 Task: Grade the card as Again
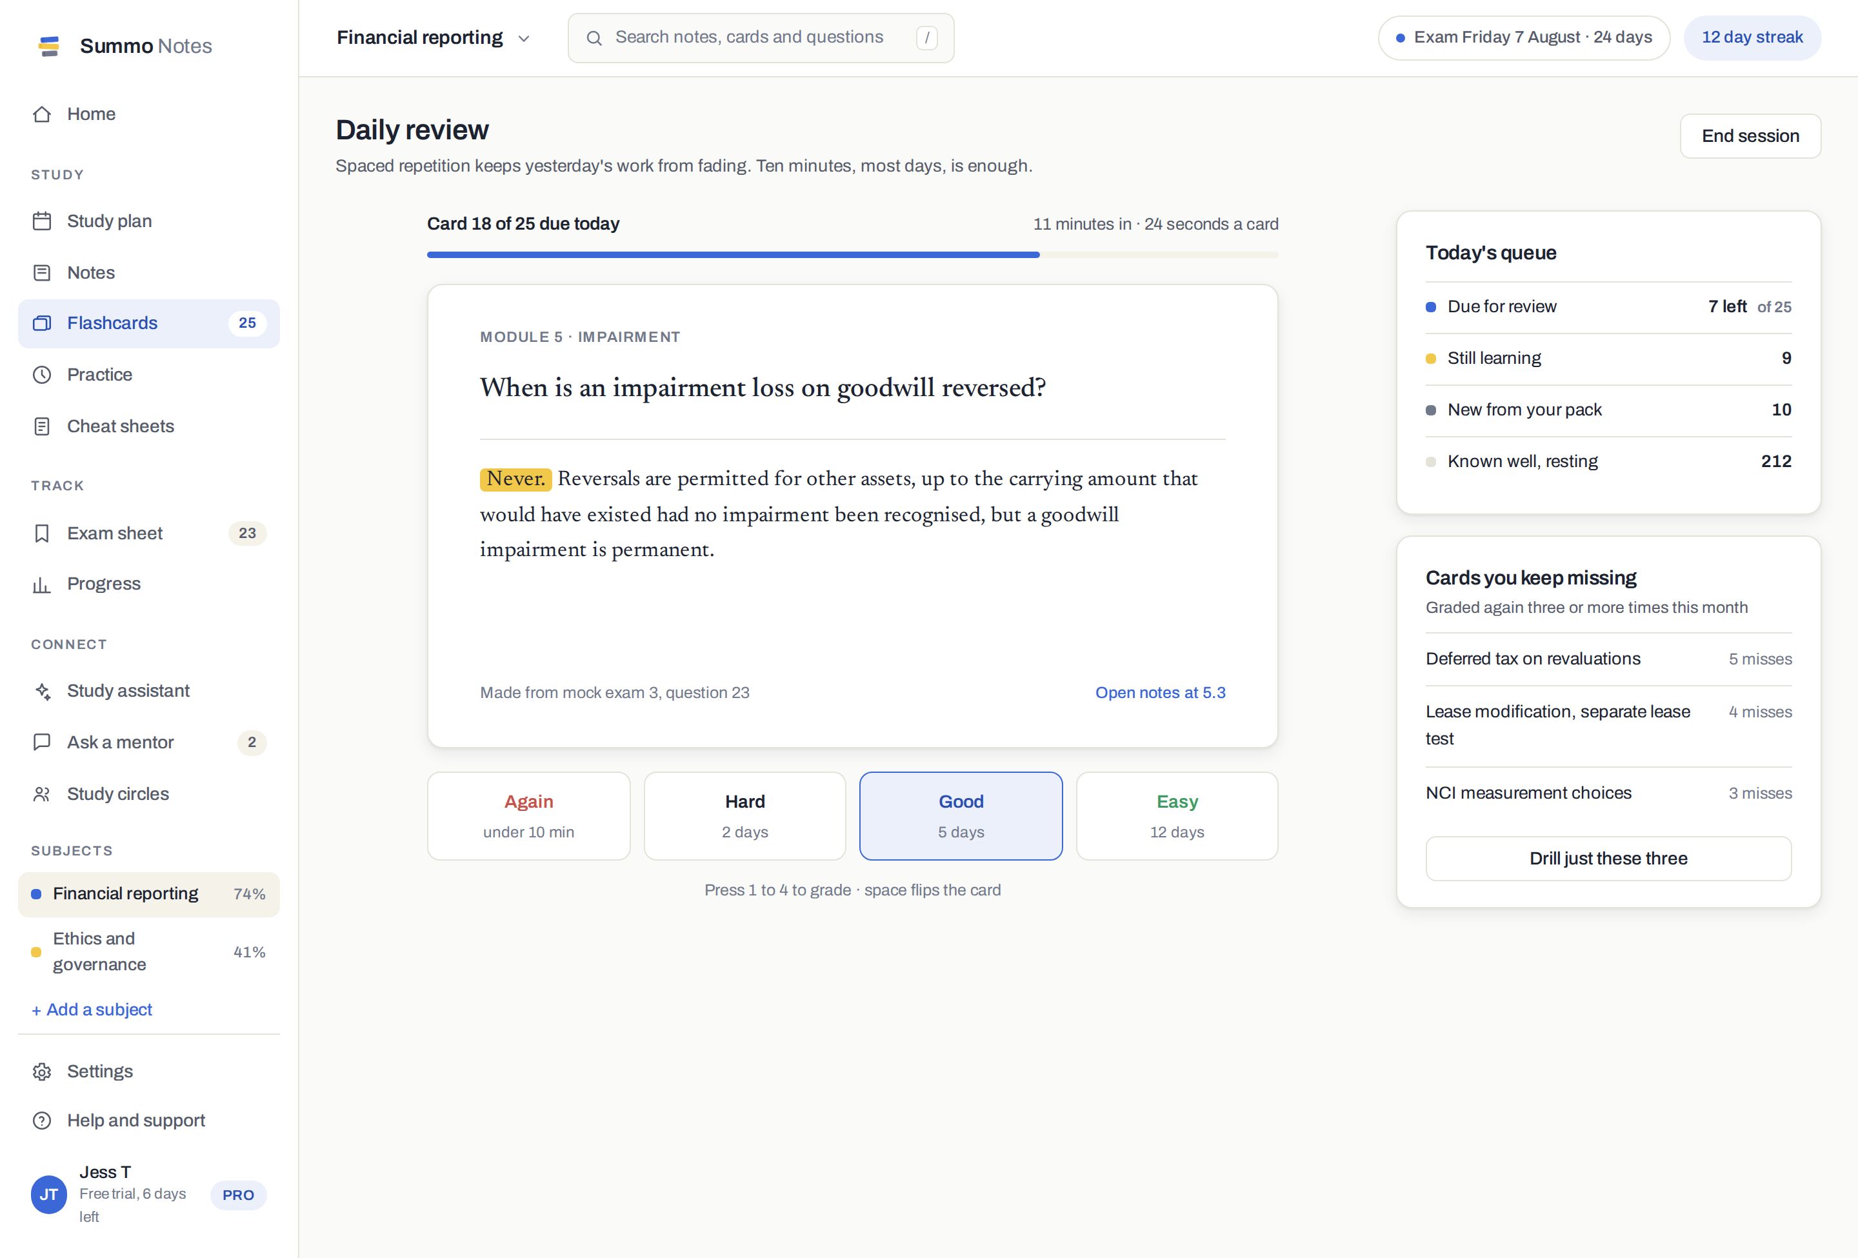(528, 816)
